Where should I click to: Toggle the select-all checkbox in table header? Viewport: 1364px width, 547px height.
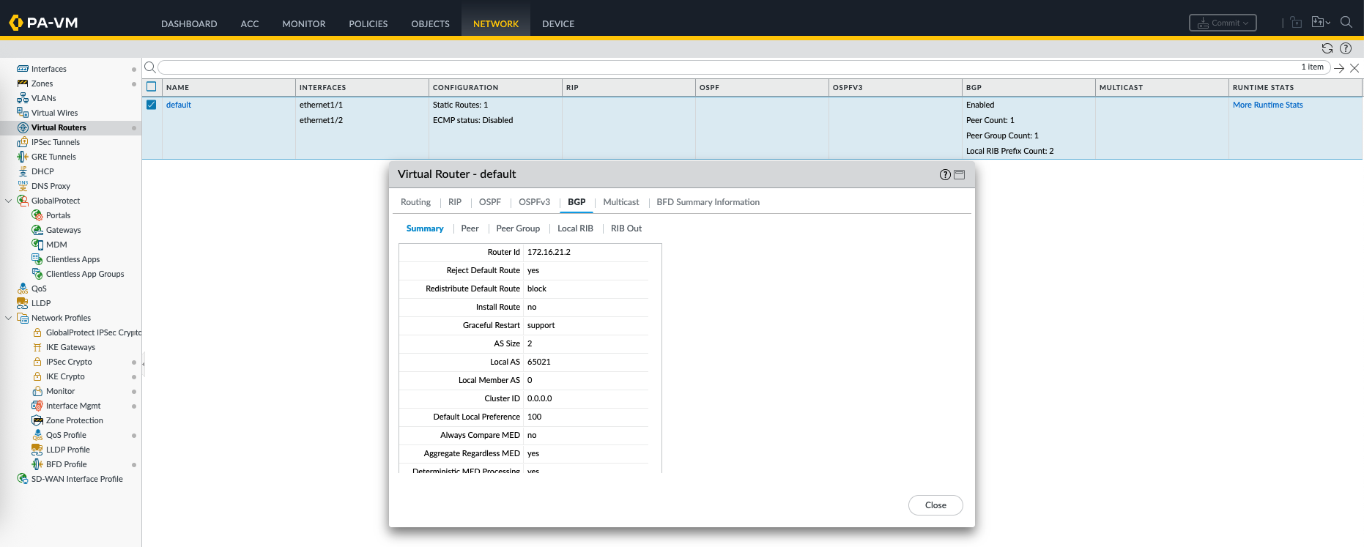click(x=152, y=86)
